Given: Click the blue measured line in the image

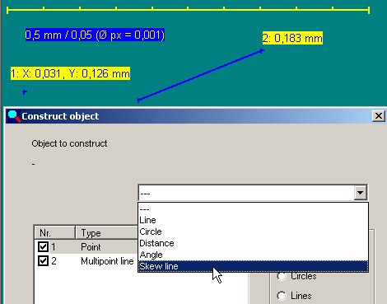Looking at the screenshot, I should 200,75.
